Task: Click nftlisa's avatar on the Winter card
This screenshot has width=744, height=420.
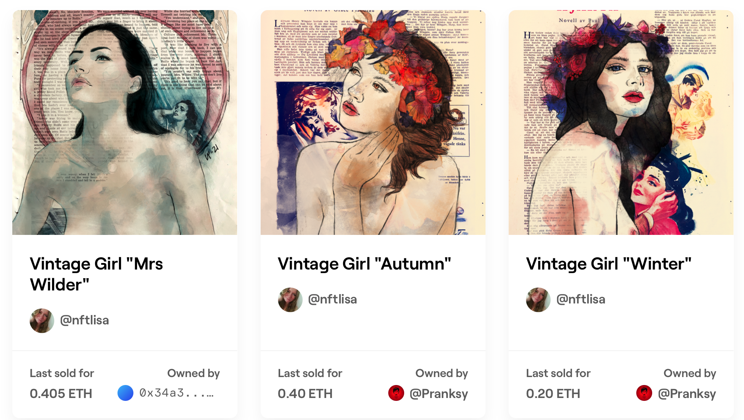Action: point(538,299)
